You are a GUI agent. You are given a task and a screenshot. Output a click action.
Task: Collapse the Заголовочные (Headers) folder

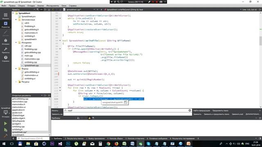[16, 20]
